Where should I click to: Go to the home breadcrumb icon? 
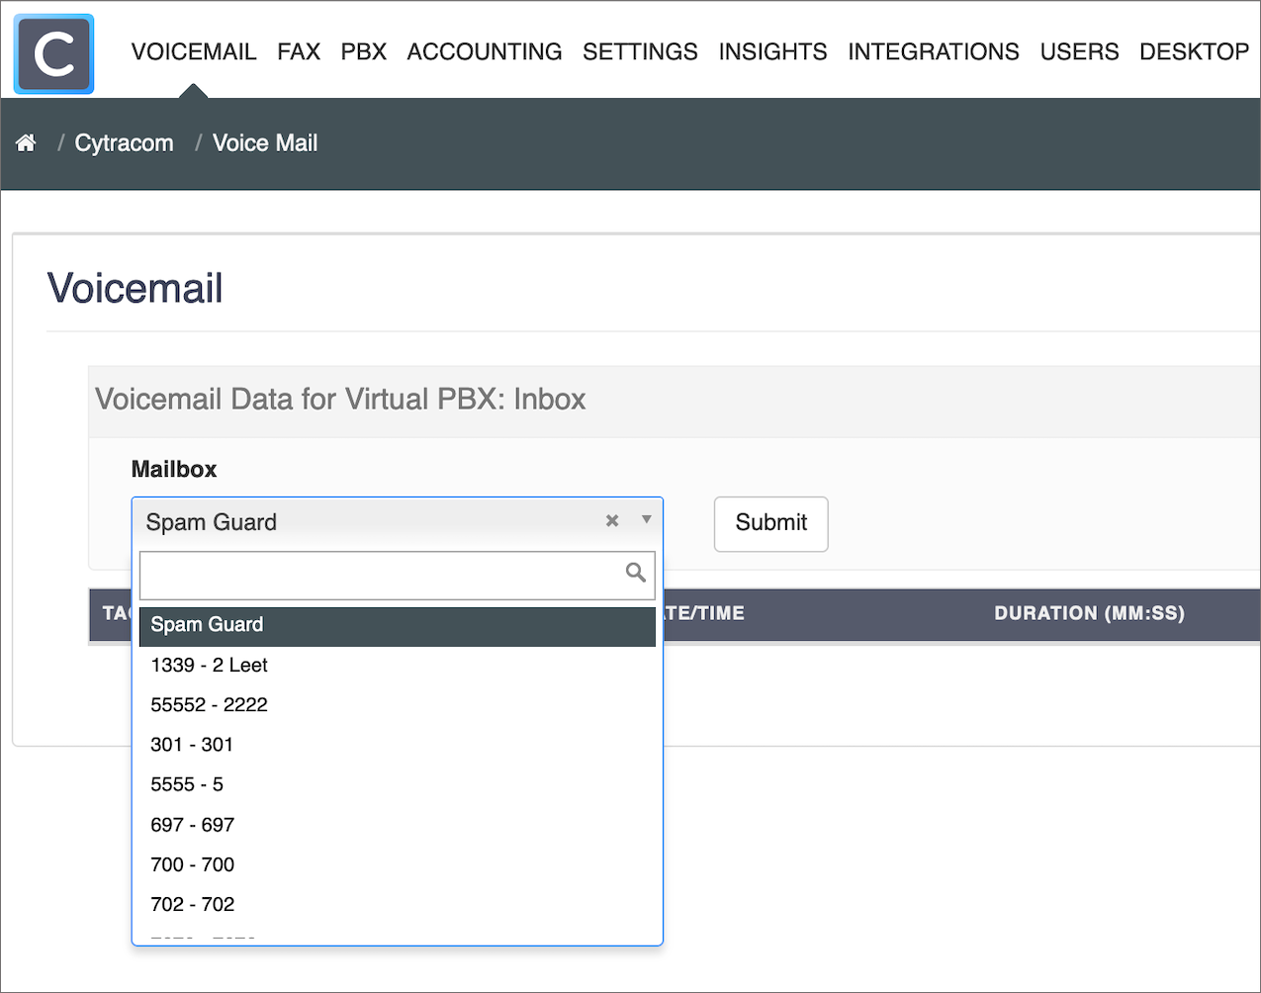[26, 143]
